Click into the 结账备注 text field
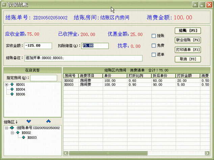This screenshot has width=214, height=160. point(83,58)
